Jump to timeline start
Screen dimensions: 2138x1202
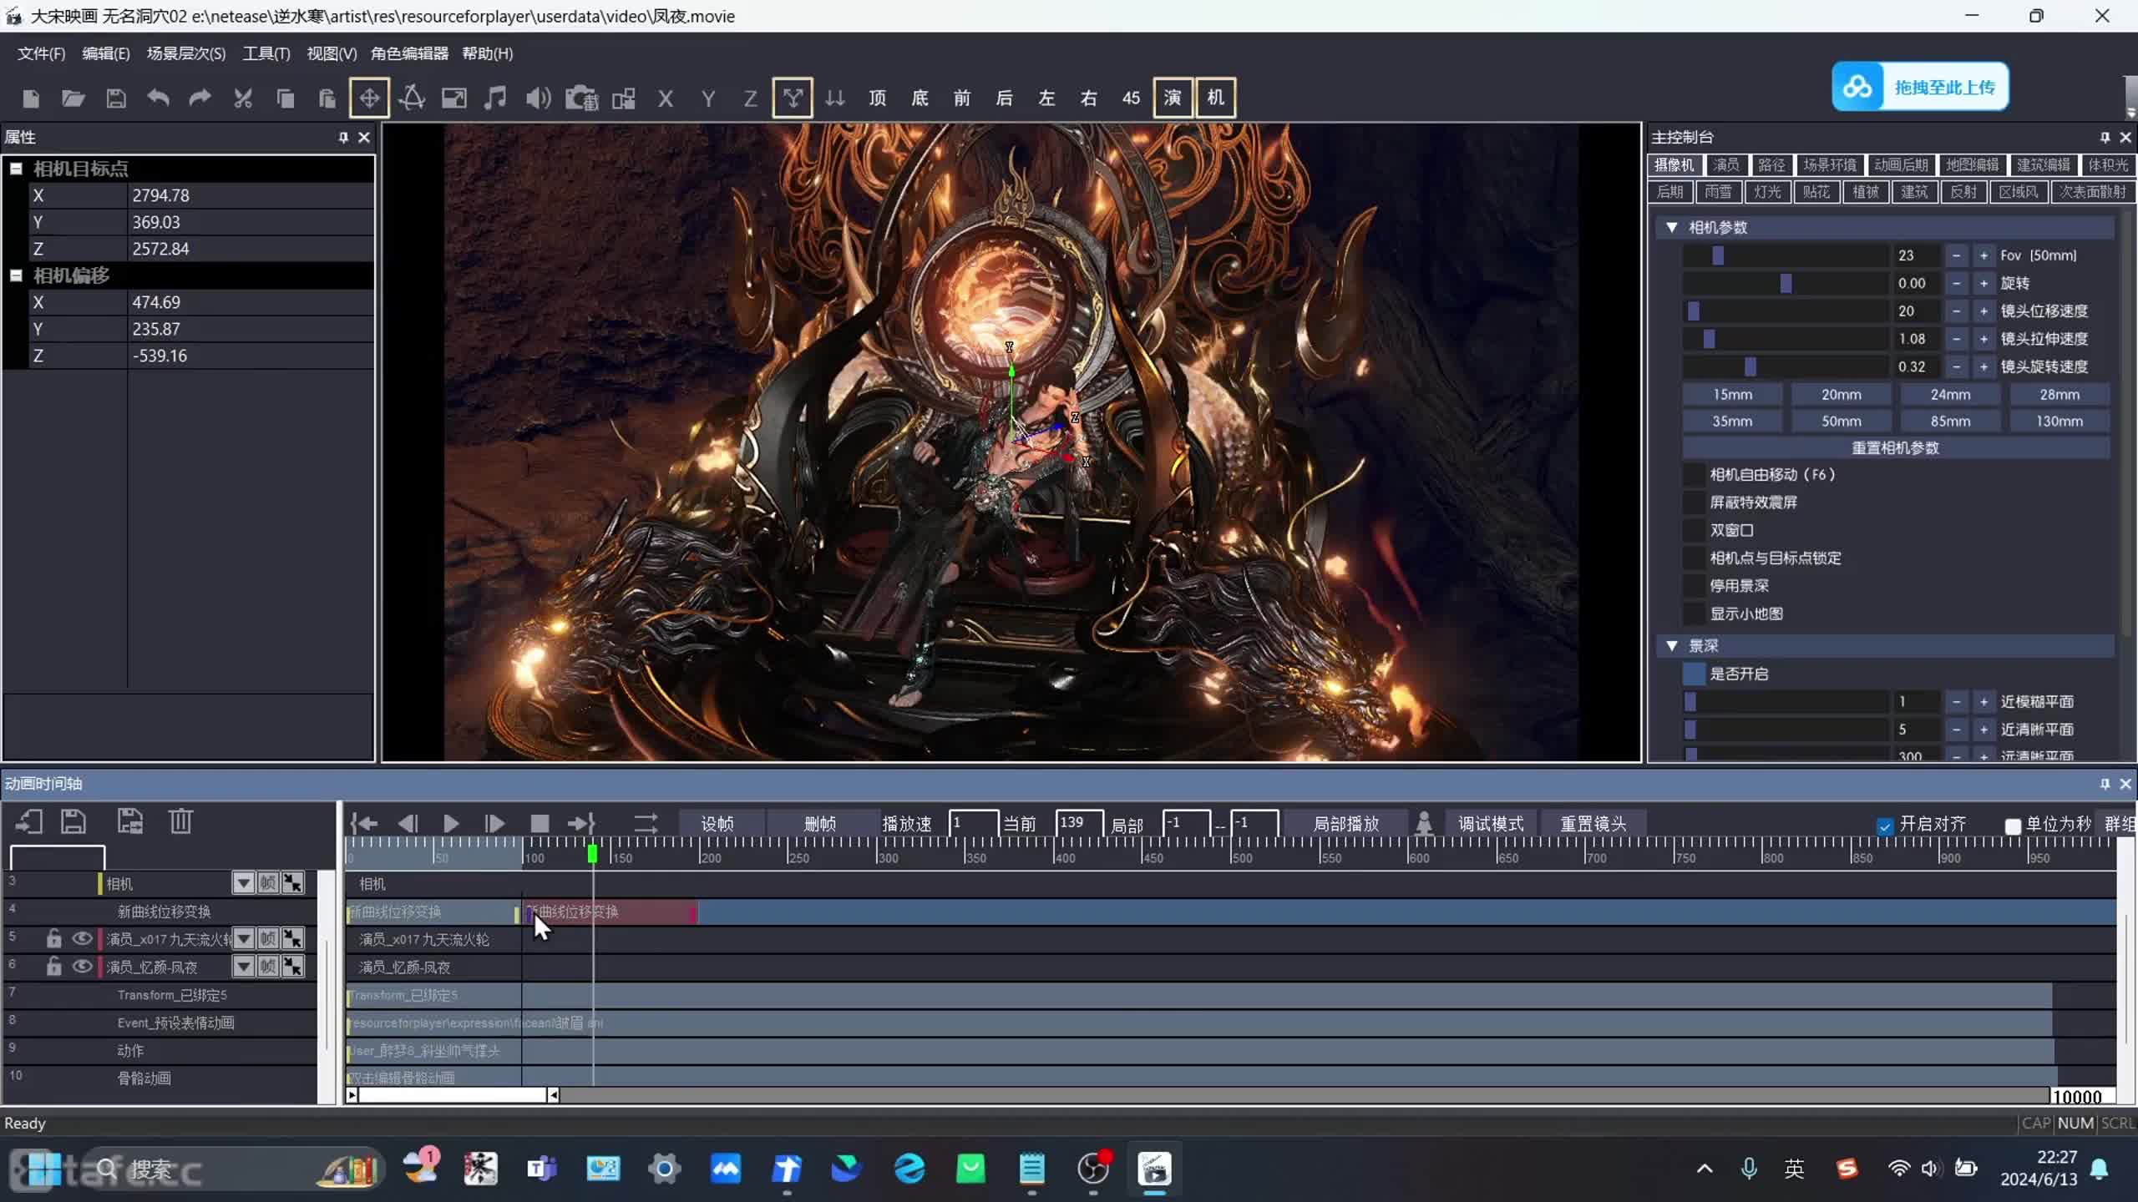click(363, 824)
